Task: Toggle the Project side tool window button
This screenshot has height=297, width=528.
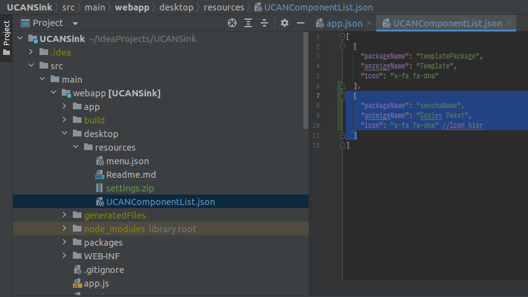Action: (x=6, y=38)
